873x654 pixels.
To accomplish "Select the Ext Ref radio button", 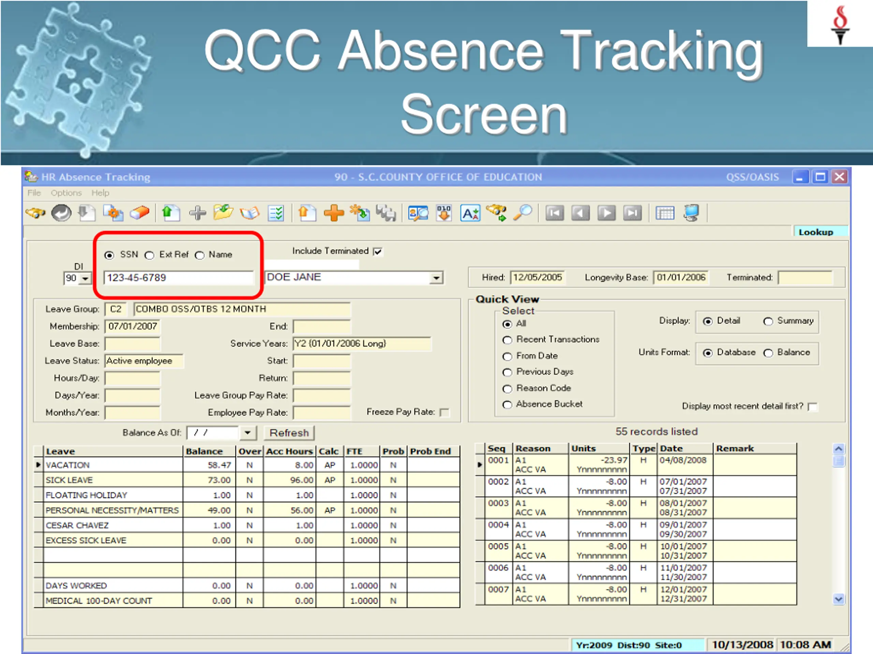I will click(149, 255).
